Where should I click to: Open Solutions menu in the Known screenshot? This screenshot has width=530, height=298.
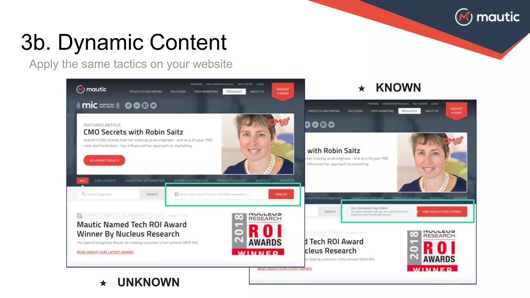[355, 111]
